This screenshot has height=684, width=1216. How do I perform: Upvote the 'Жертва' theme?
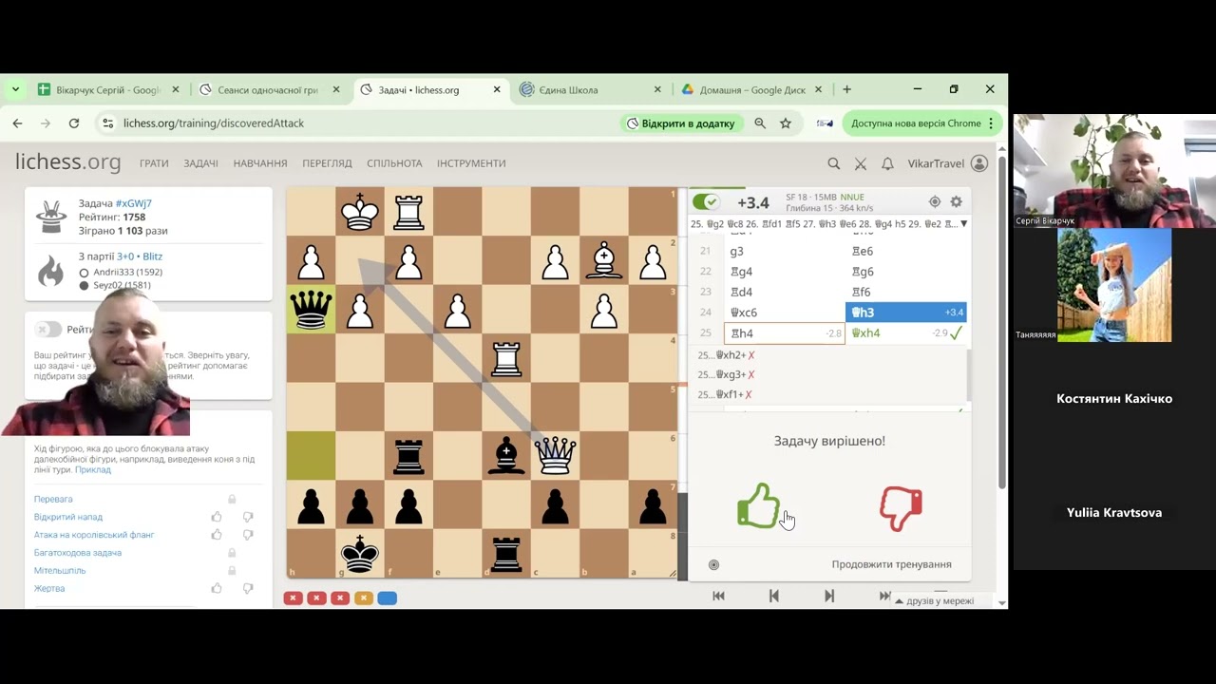(217, 588)
